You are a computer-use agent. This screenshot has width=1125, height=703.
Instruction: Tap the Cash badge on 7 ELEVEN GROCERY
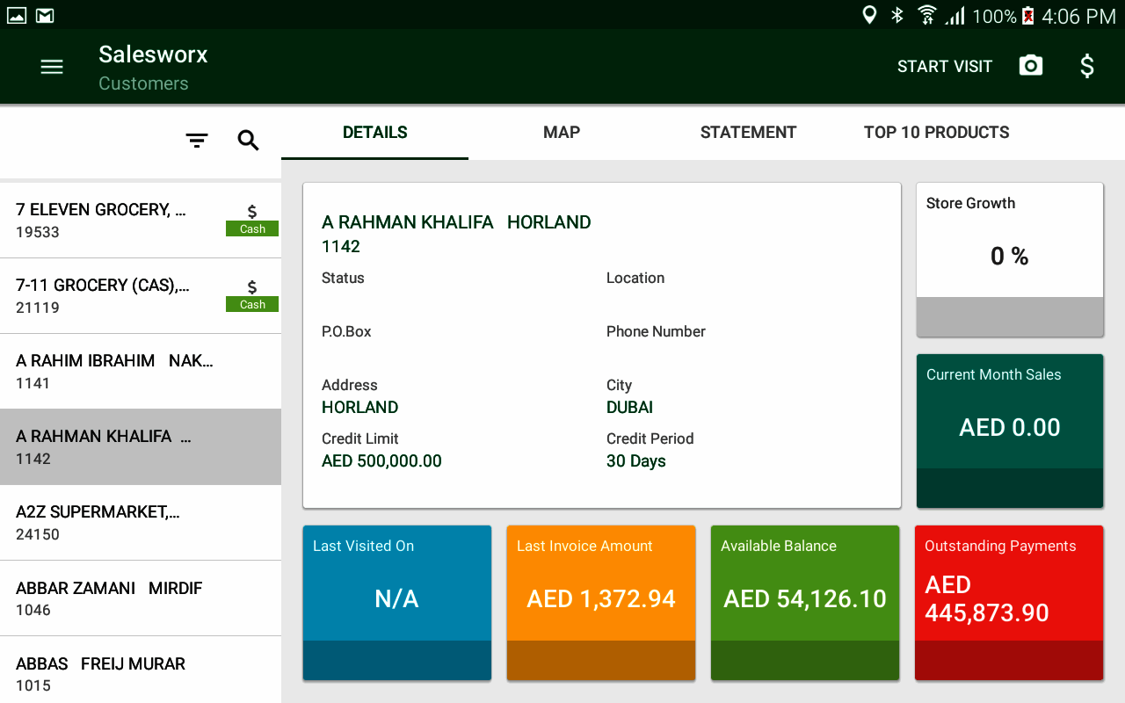(x=252, y=228)
